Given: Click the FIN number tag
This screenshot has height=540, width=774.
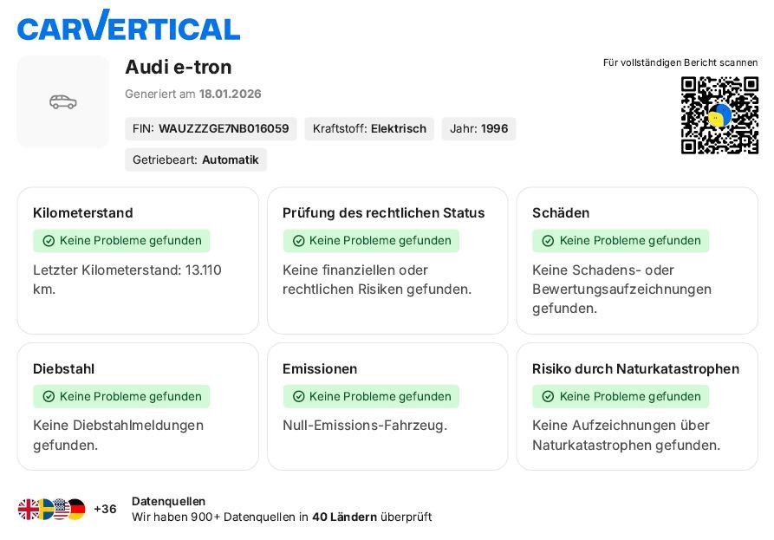Looking at the screenshot, I should point(211,129).
